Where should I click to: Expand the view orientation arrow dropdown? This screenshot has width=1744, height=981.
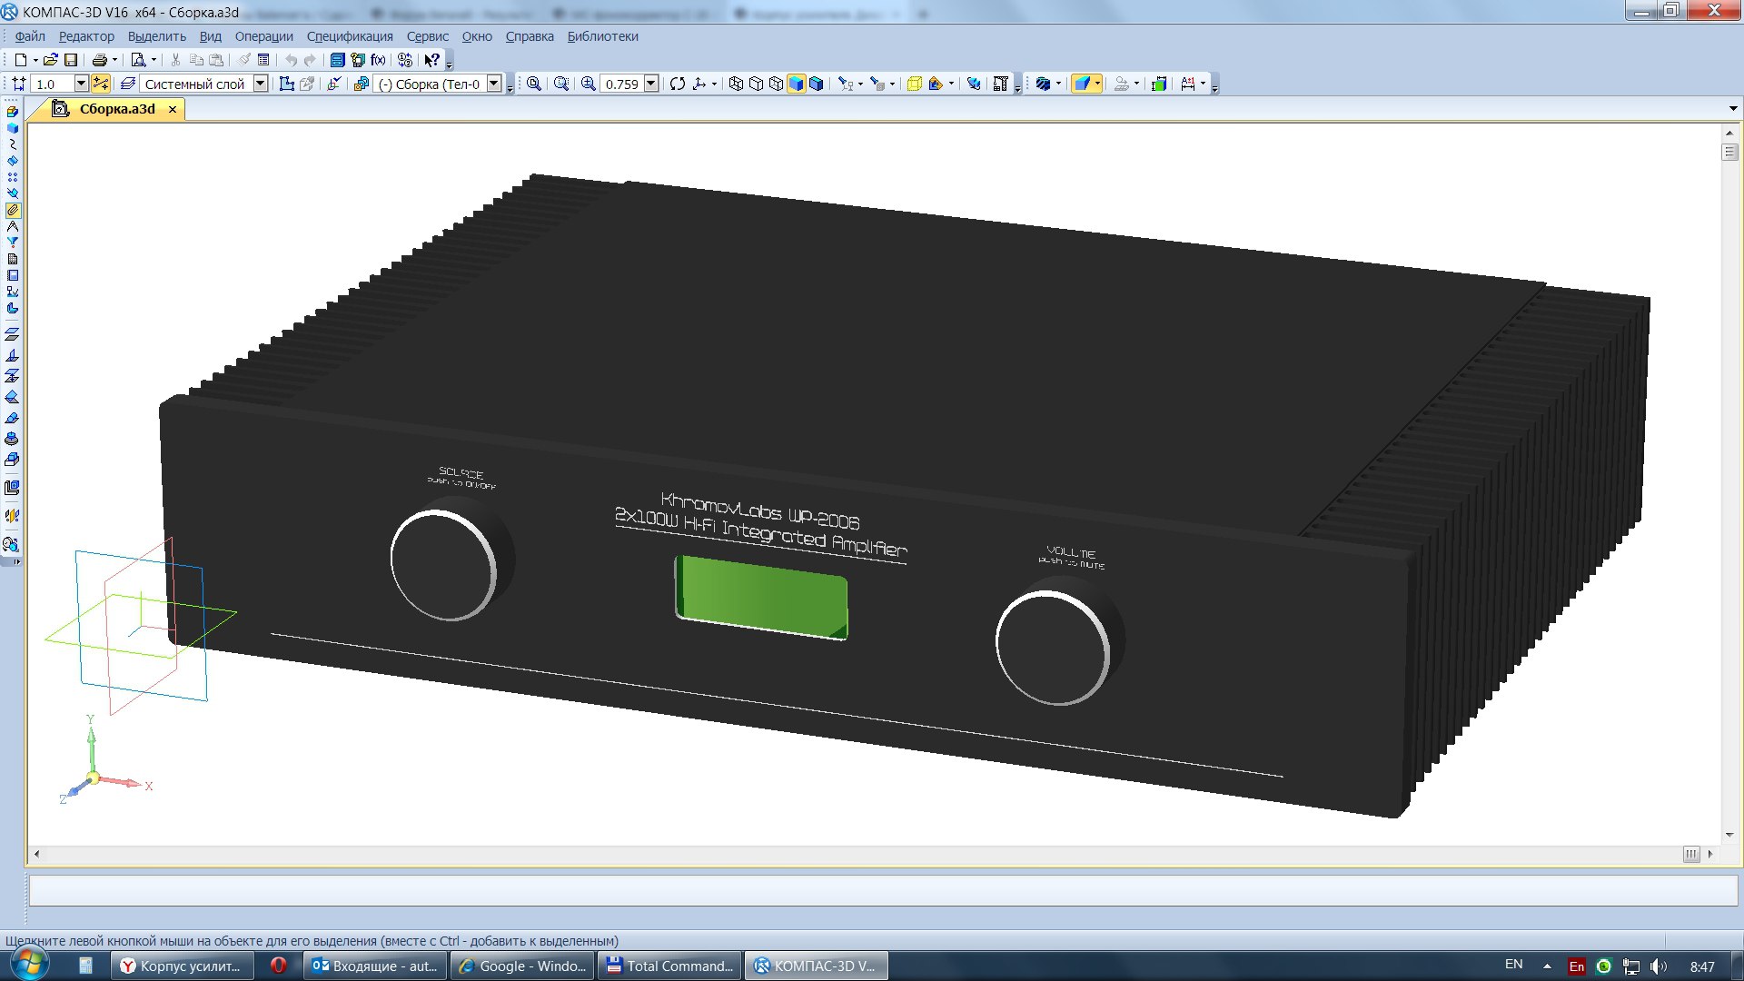714,84
